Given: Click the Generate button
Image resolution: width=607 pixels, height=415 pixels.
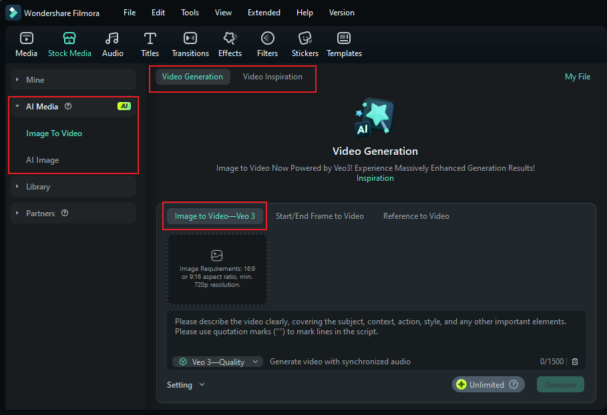Looking at the screenshot, I should click(560, 384).
